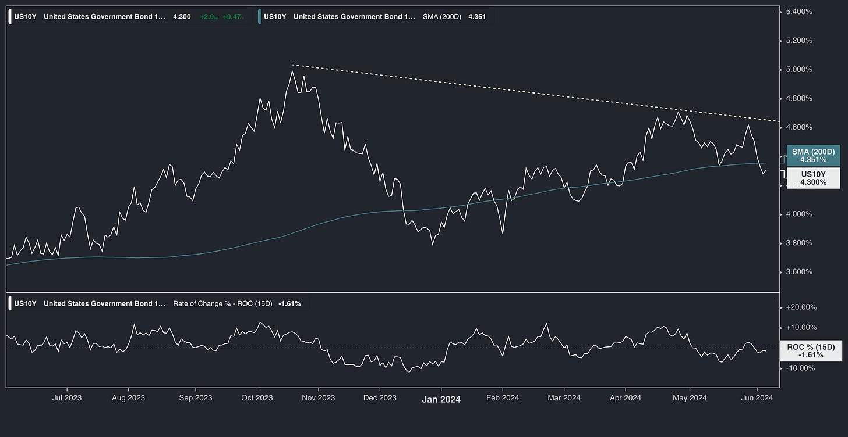Click the green +2.0bp change value
The width and height of the screenshot is (848, 437).
tap(208, 17)
